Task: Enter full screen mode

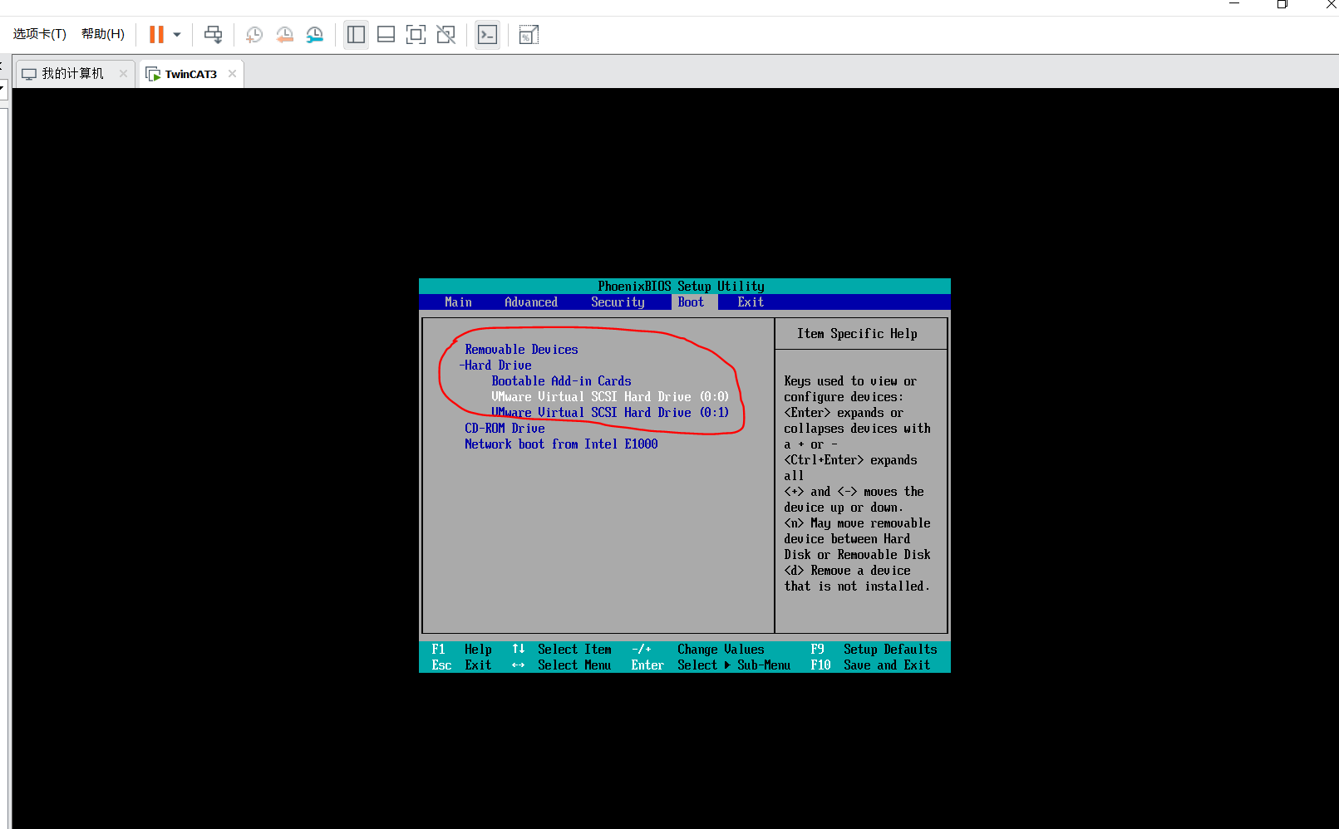Action: (416, 35)
